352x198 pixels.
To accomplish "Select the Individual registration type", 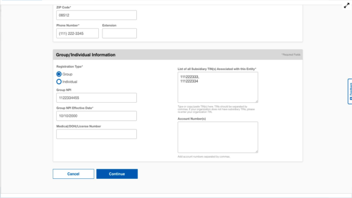I will coord(59,82).
